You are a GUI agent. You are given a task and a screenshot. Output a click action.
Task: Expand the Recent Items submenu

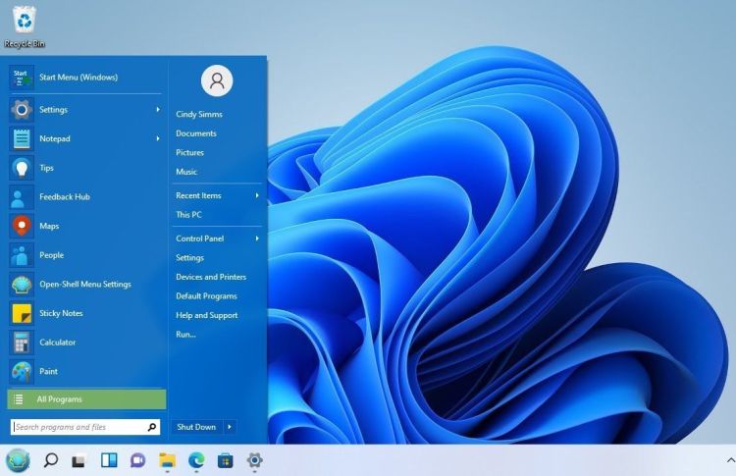point(257,195)
